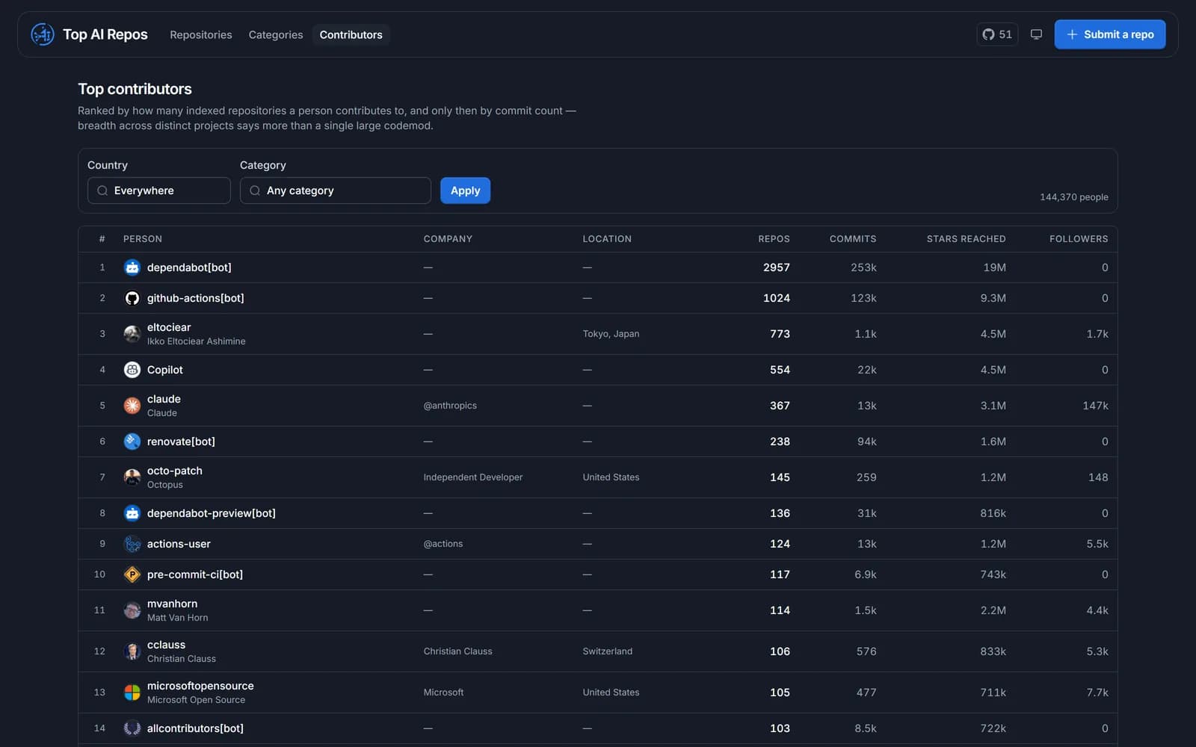The height and width of the screenshot is (747, 1196).
Task: Click the actions-user avatar icon
Action: [x=132, y=544]
